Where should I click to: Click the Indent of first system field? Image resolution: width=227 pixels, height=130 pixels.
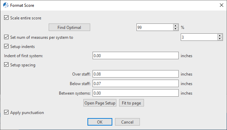[x=135, y=55]
